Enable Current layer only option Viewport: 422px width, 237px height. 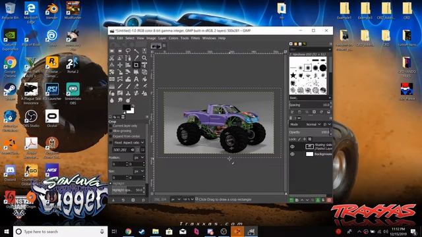[x=111, y=126]
